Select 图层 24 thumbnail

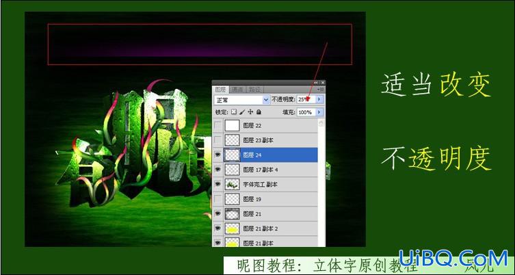point(232,155)
